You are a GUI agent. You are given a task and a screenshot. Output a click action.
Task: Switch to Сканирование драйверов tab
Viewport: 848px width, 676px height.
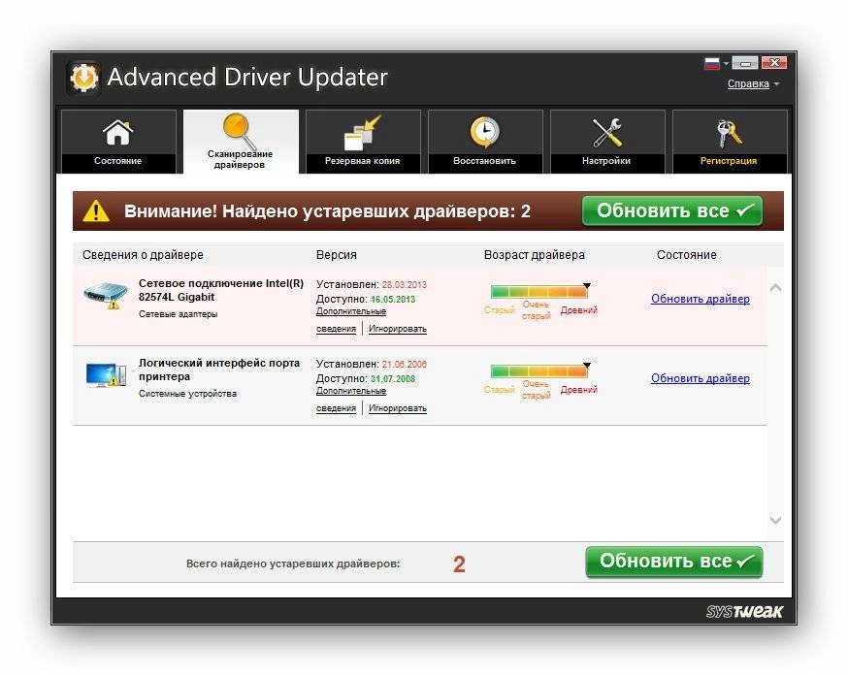(241, 142)
